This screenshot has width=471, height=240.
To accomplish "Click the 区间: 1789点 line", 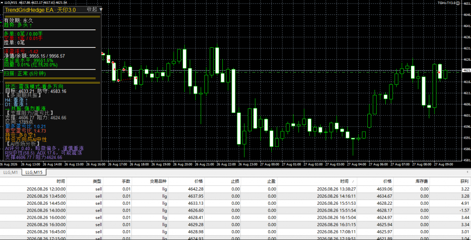I will pos(19,122).
